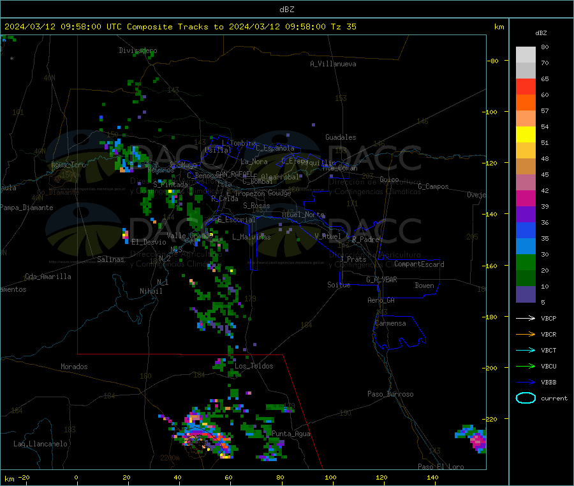Click the 'Punta_Agua' map label

[x=291, y=434]
